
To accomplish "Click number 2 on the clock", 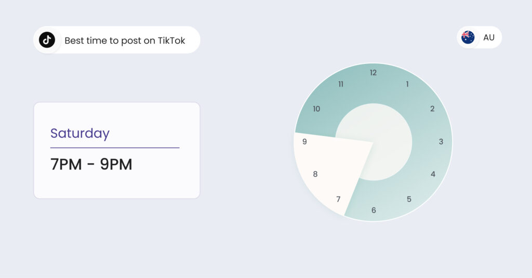I will pos(432,109).
